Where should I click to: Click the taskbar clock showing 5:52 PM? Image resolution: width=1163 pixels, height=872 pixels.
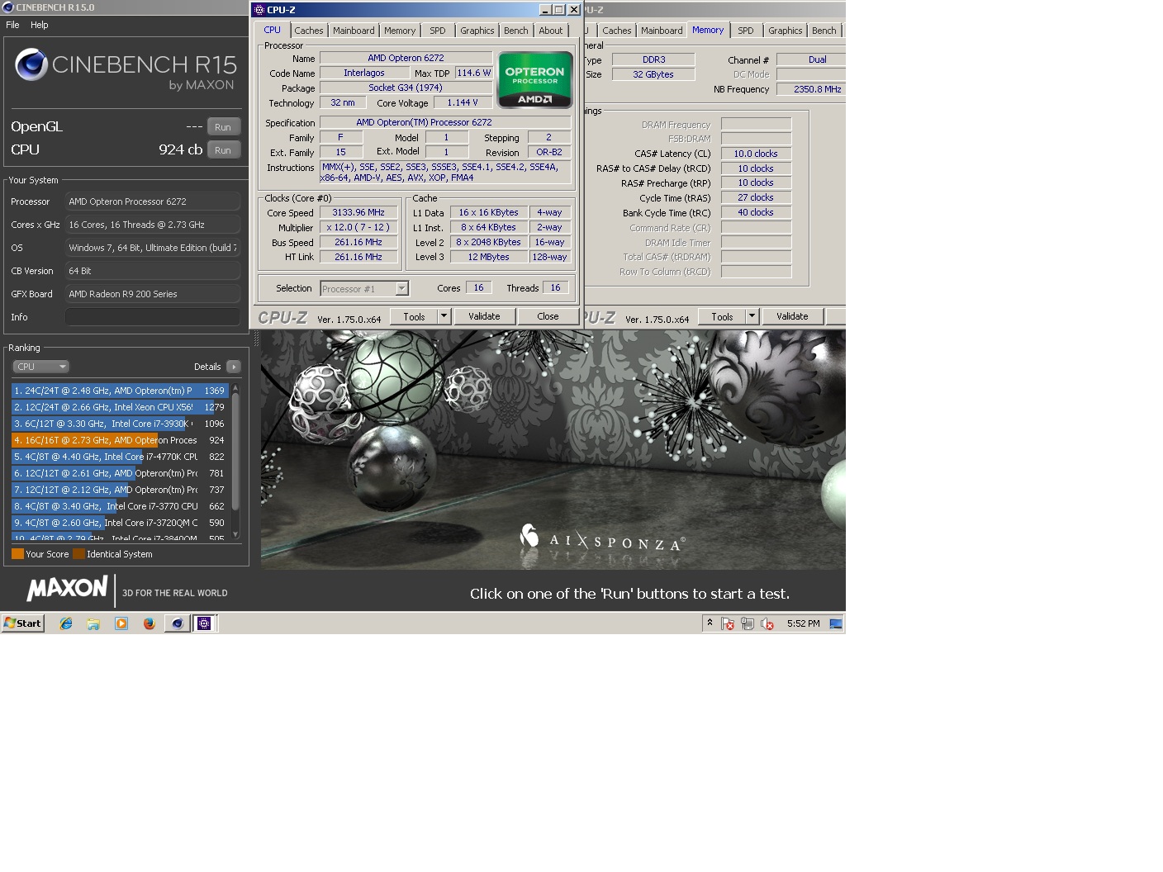point(804,623)
